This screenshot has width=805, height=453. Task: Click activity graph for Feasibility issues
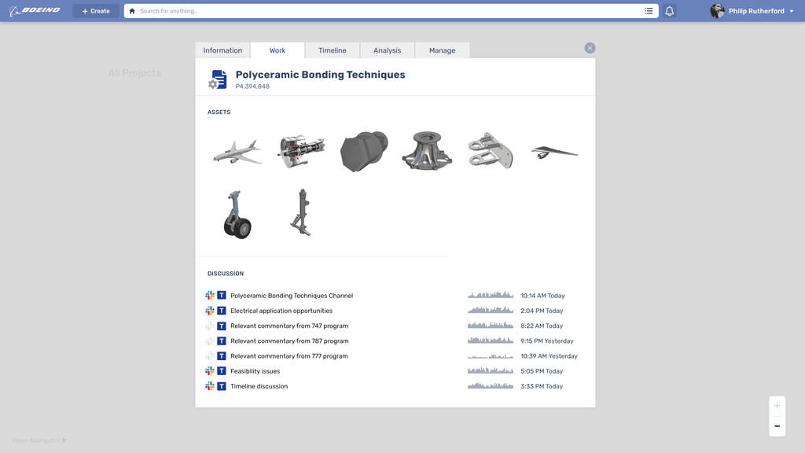(491, 370)
